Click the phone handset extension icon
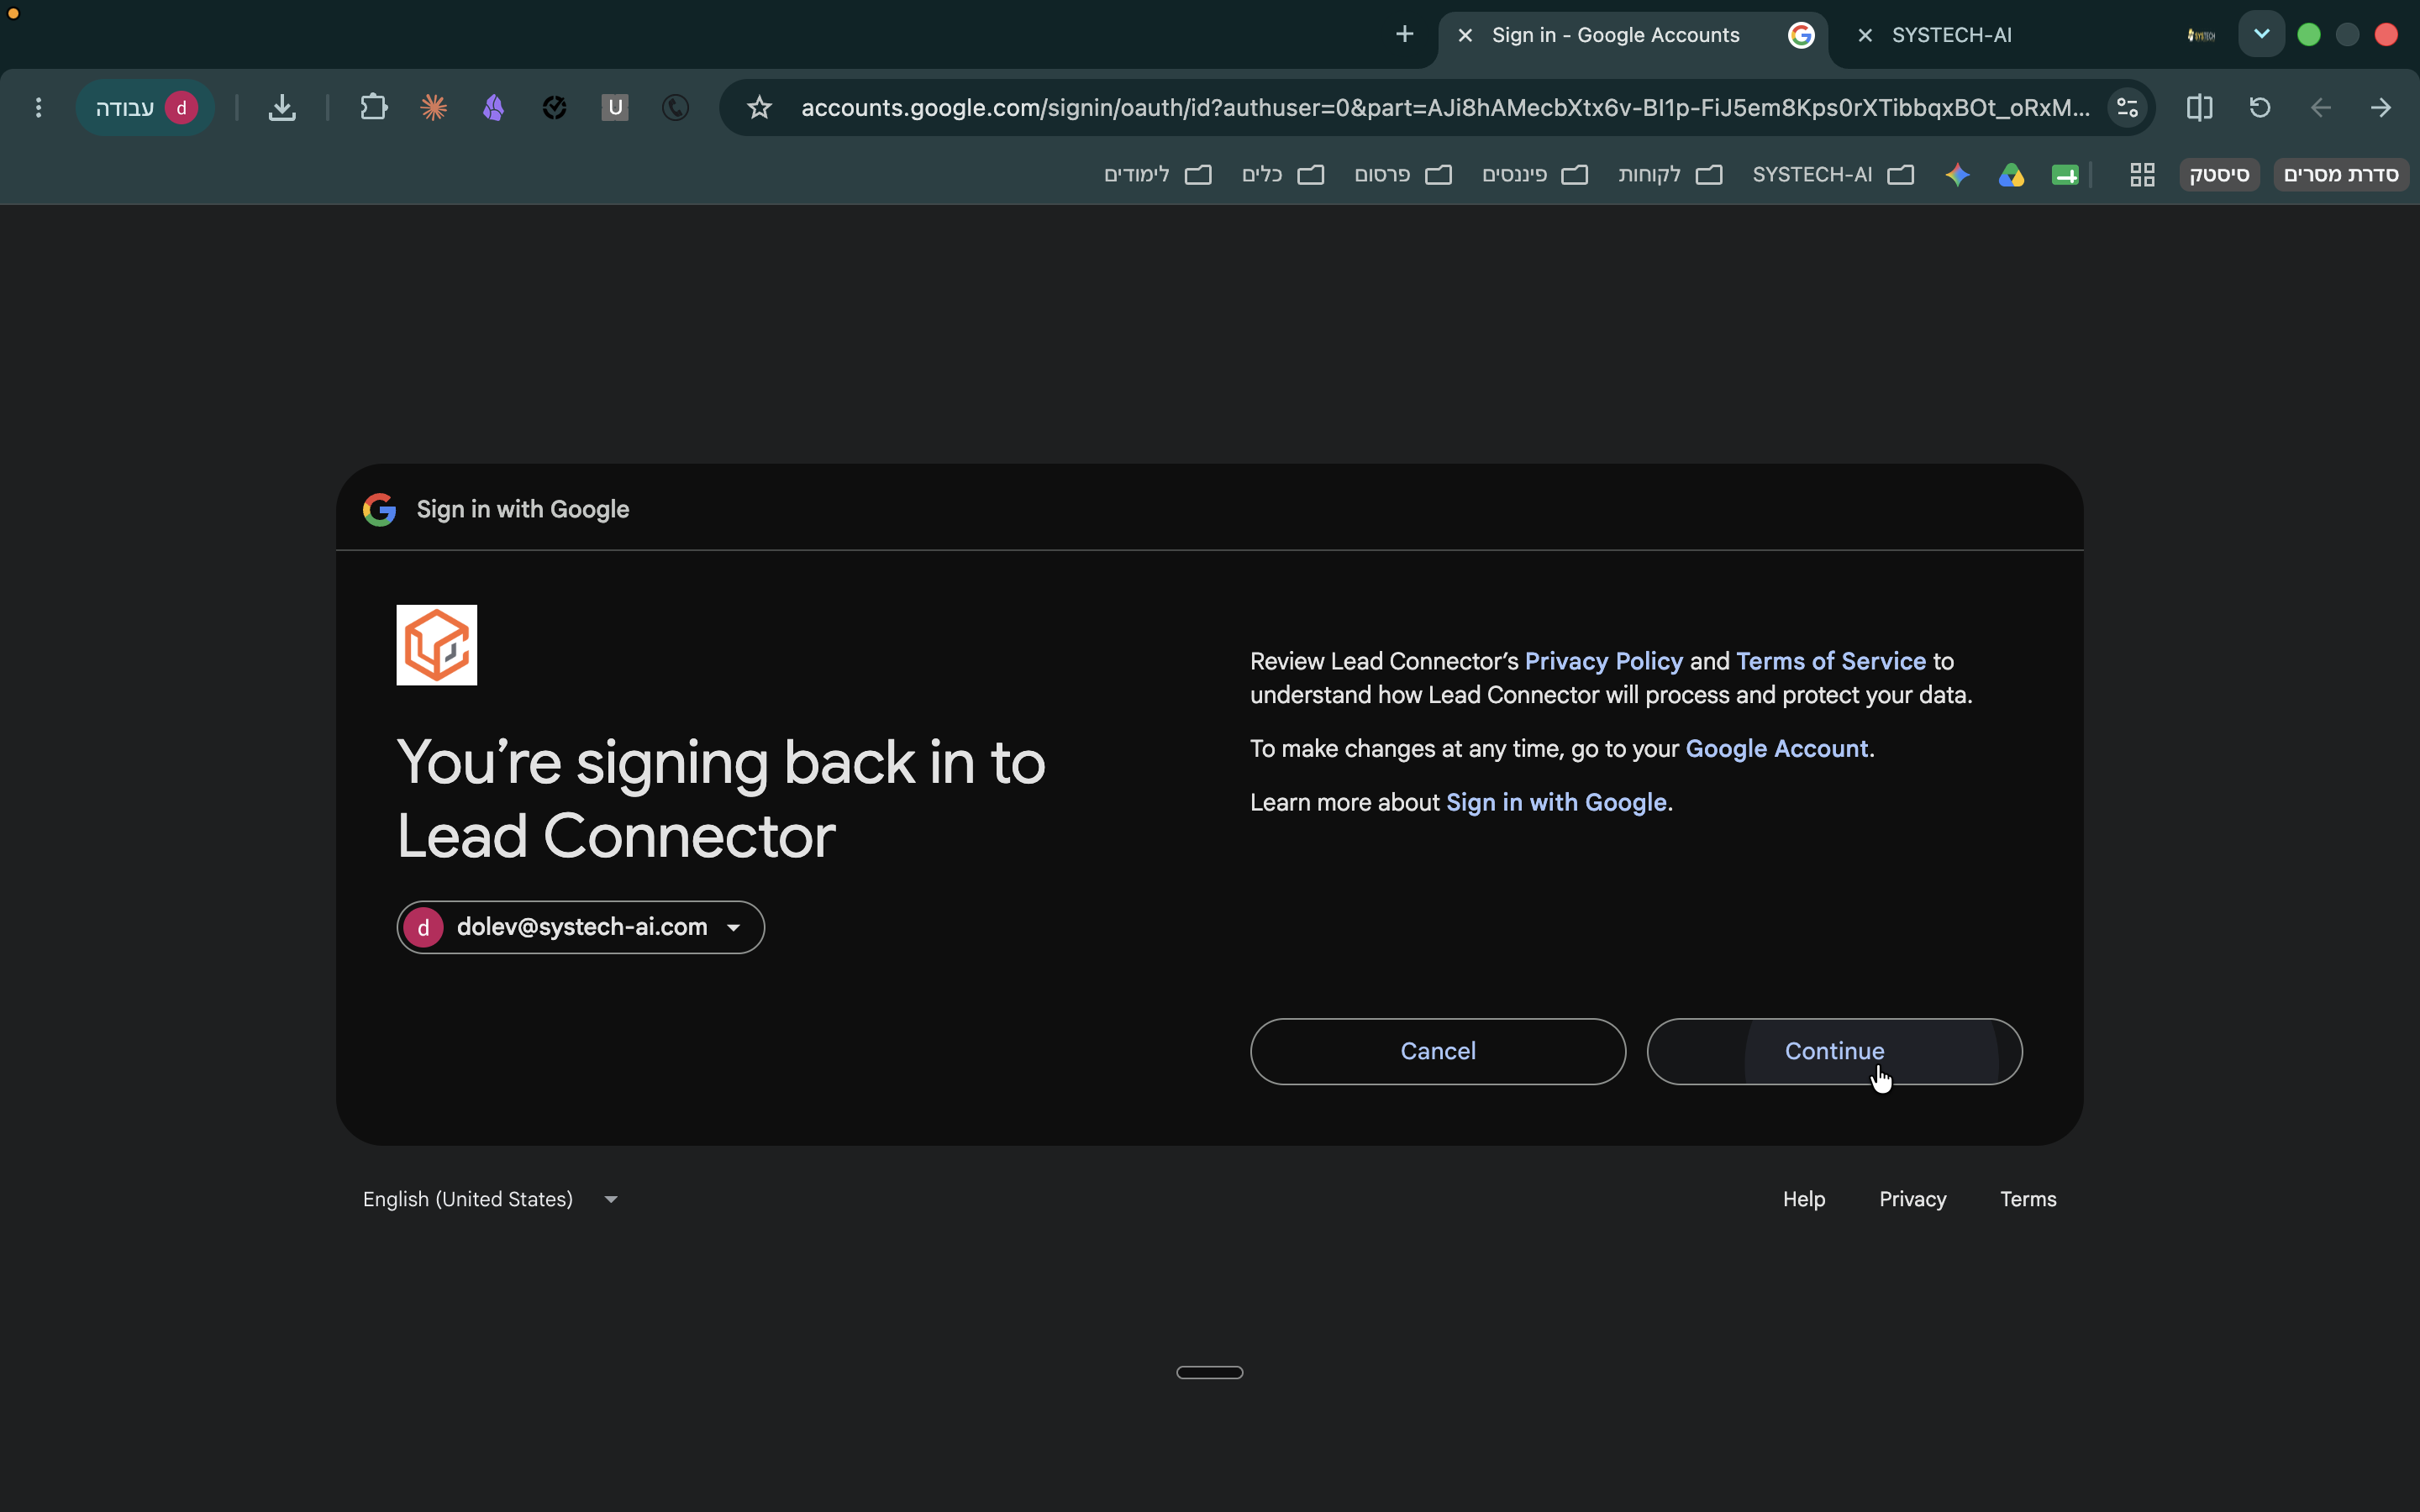 675,107
